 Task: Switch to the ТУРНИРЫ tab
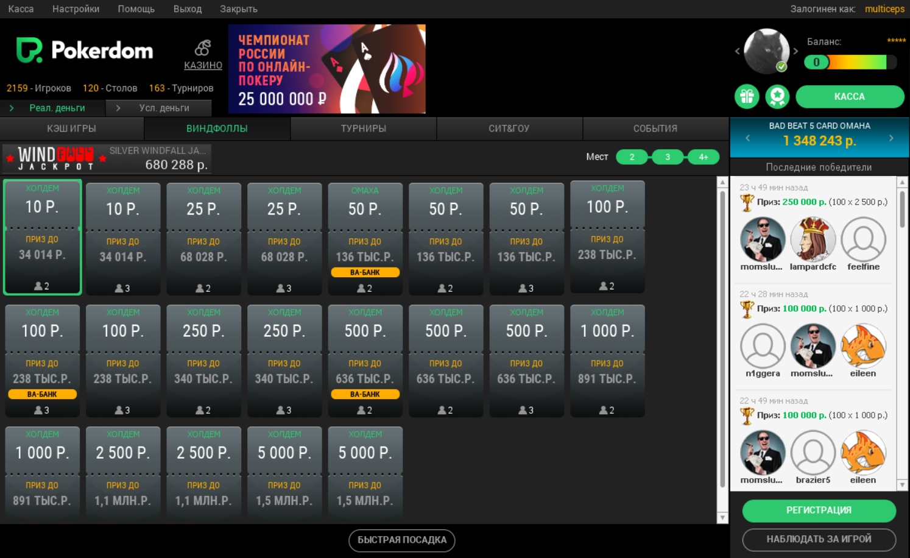click(363, 129)
